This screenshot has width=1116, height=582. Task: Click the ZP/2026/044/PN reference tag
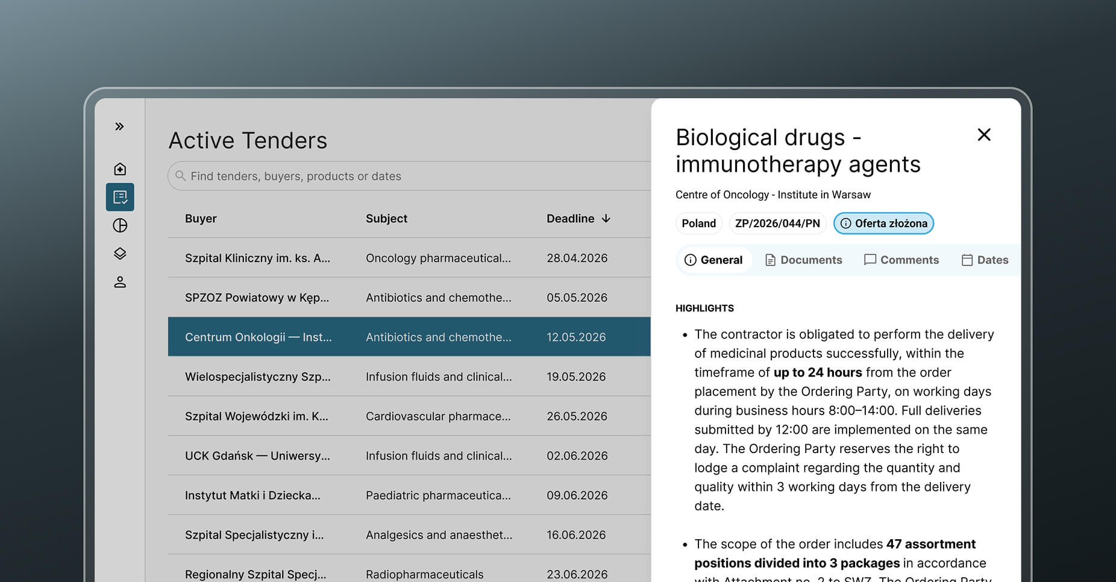click(777, 224)
